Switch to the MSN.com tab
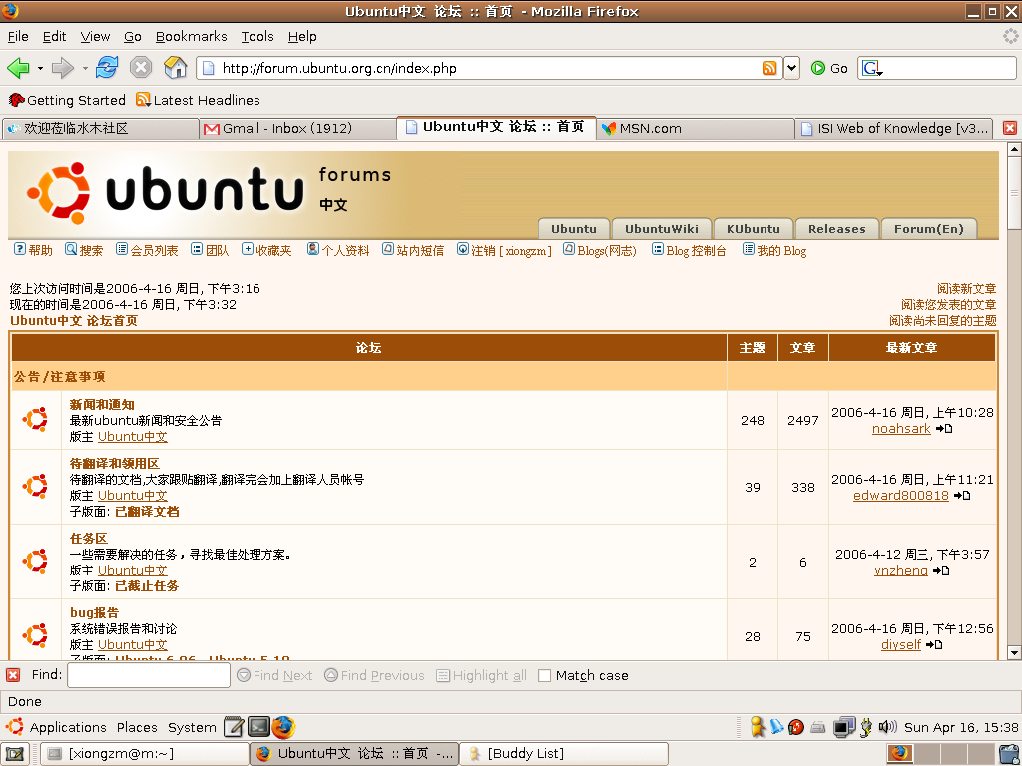Image resolution: width=1022 pixels, height=766 pixels. (x=696, y=129)
